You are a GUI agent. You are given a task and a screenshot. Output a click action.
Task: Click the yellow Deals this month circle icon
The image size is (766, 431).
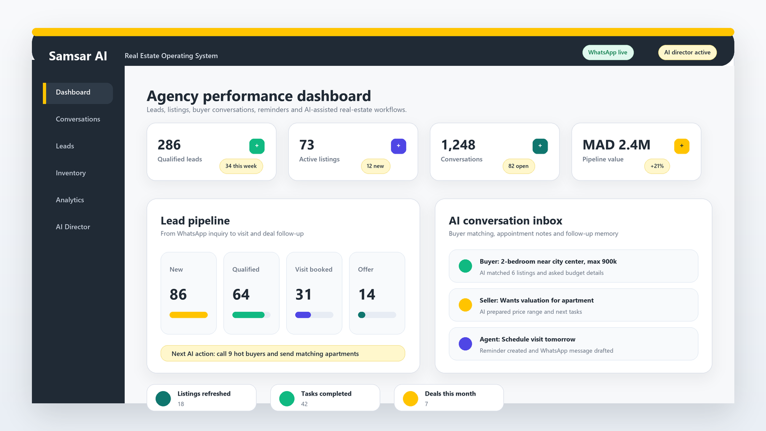pyautogui.click(x=410, y=399)
